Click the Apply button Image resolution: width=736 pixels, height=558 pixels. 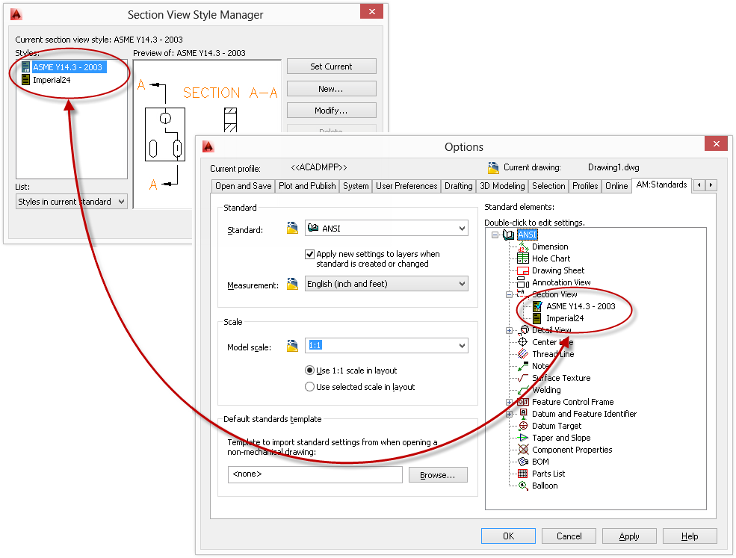629,536
